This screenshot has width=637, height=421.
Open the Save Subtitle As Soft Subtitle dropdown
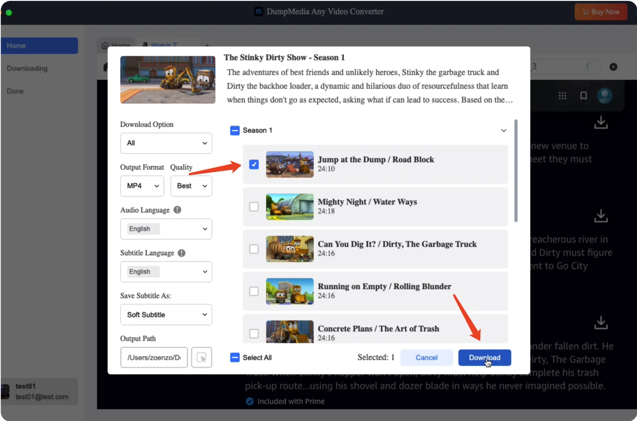point(166,314)
